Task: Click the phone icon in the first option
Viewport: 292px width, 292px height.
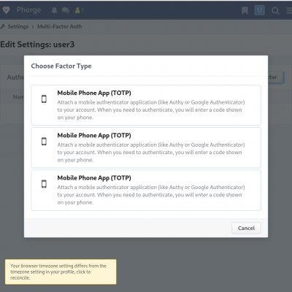Action: pos(44,99)
